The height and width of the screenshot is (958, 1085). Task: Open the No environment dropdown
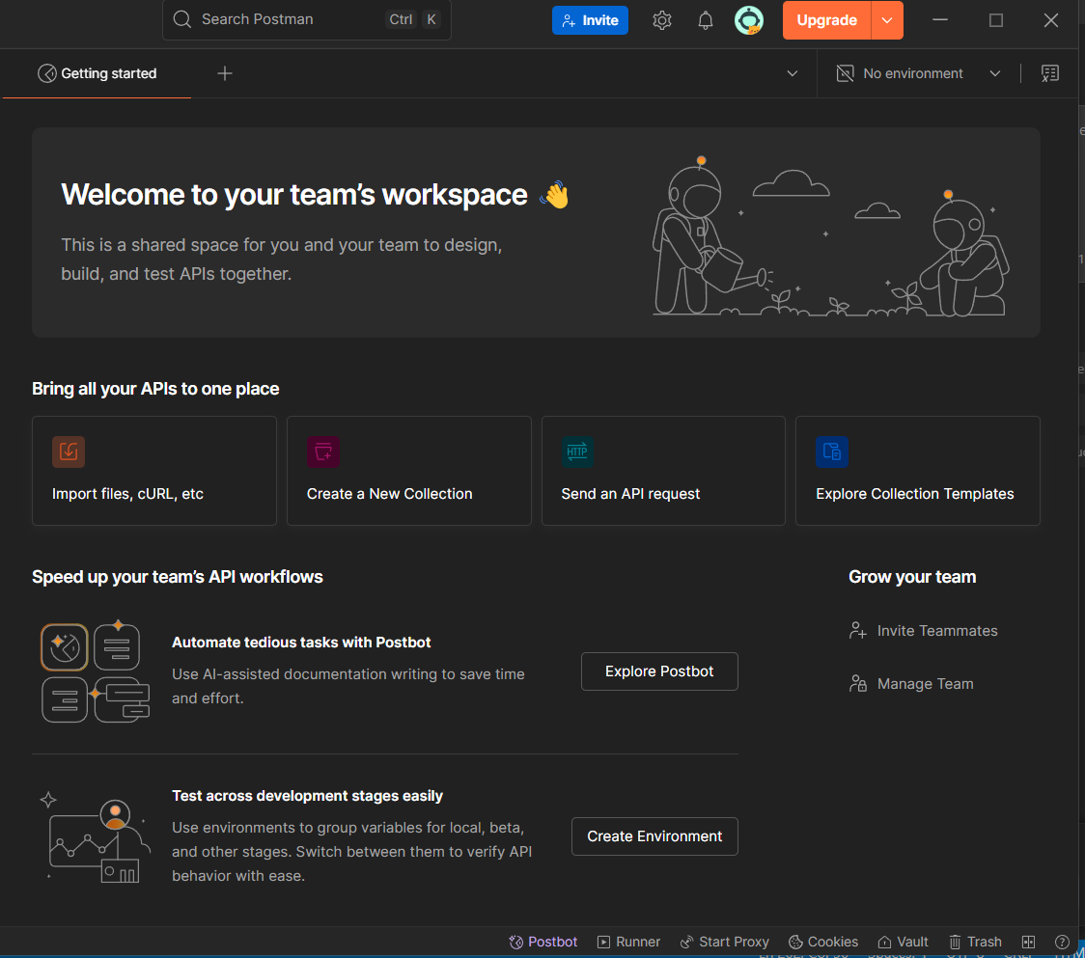(x=917, y=73)
